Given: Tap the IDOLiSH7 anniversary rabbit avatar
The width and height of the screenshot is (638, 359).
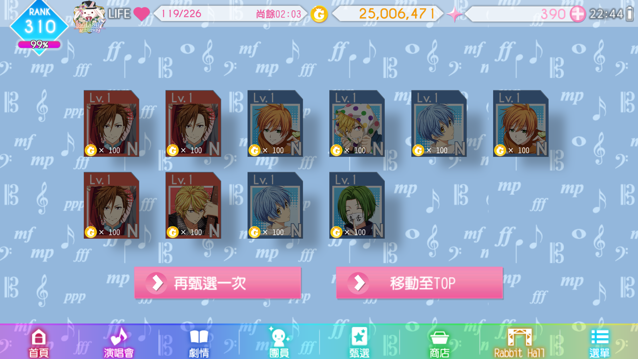Looking at the screenshot, I should [89, 17].
